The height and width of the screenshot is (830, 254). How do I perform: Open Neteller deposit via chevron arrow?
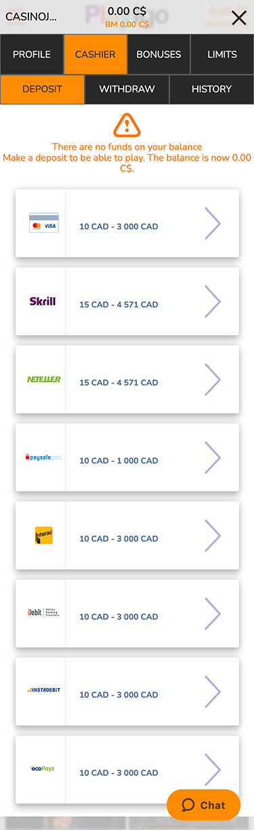[213, 379]
